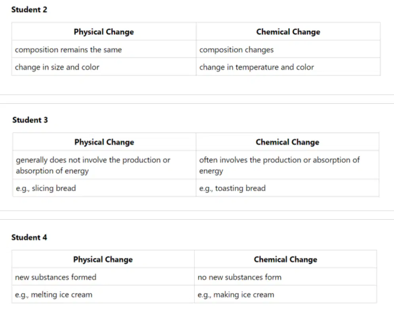Click the 'composition remains the same' cell
Screen dimensions: 394x317
pyautogui.click(x=104, y=49)
